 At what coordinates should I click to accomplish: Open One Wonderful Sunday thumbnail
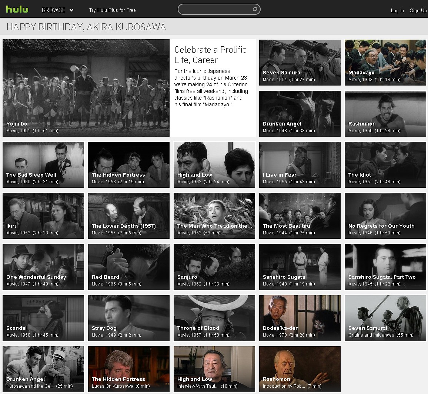pyautogui.click(x=43, y=267)
